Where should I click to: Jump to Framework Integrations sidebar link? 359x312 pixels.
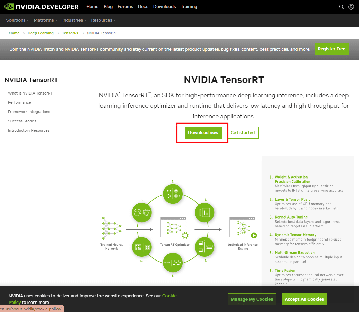29,112
